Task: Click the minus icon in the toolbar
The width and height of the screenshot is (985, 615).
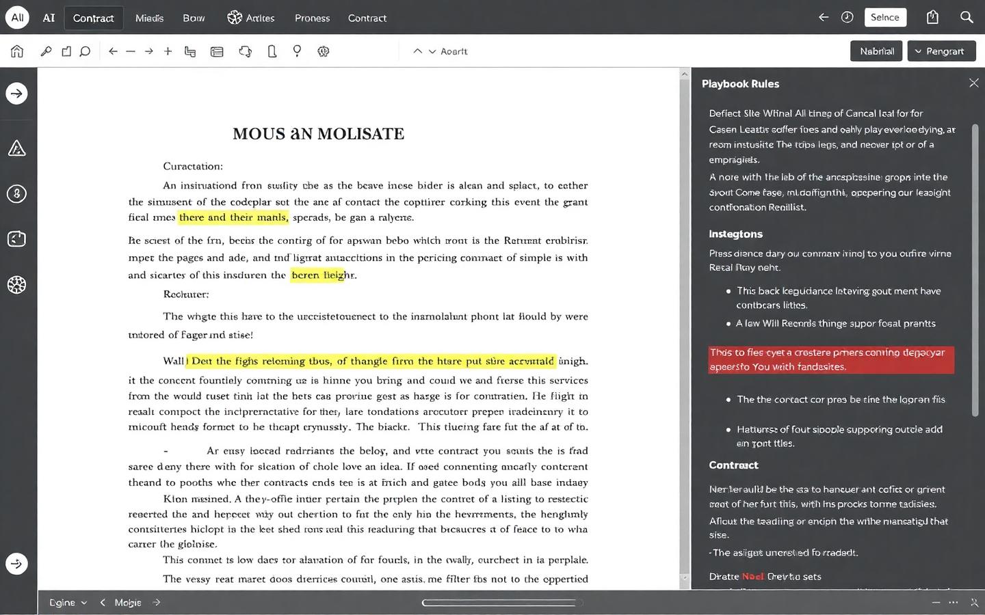Action: pos(131,51)
